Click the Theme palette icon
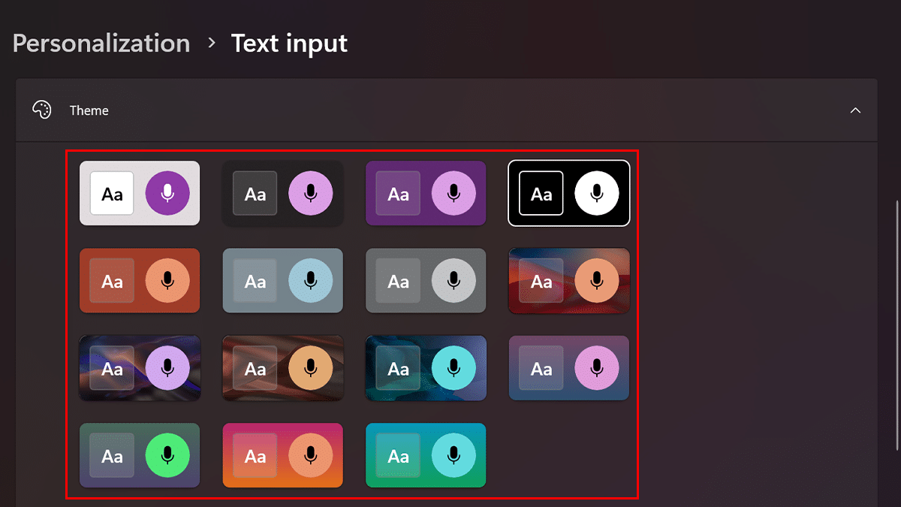The height and width of the screenshot is (507, 901). [41, 110]
